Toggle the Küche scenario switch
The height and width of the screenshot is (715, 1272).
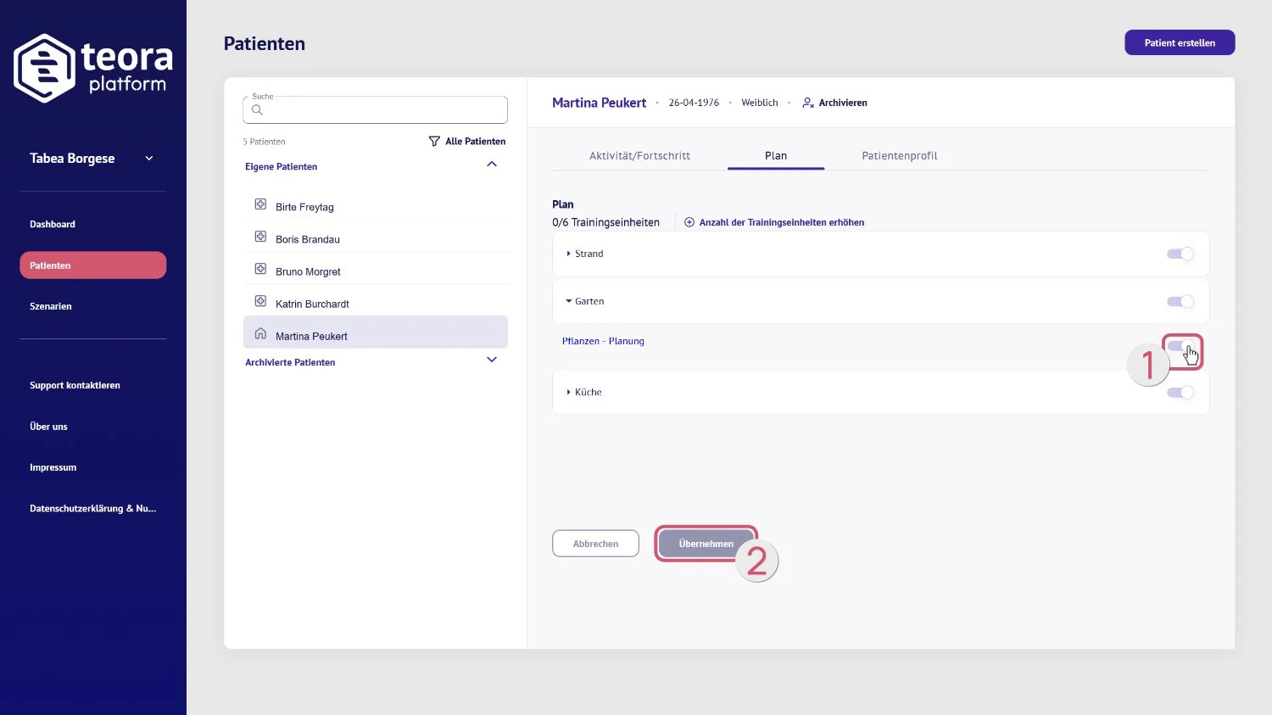[1180, 392]
